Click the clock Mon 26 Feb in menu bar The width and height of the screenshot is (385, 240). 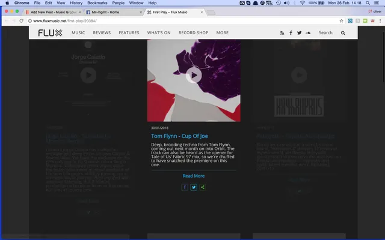[345, 3]
